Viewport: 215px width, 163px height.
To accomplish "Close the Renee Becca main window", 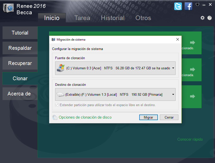I will tap(210, 5).
